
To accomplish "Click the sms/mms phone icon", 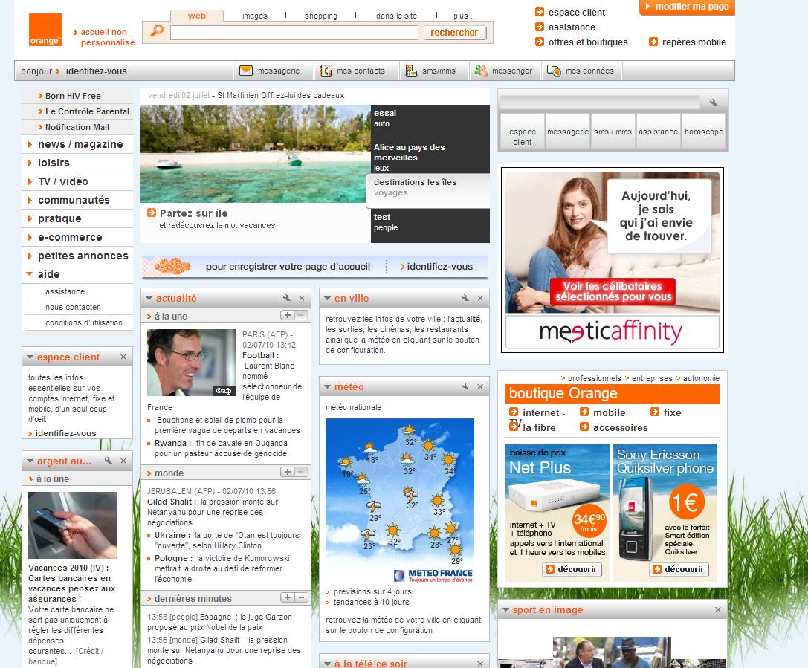I will point(411,70).
